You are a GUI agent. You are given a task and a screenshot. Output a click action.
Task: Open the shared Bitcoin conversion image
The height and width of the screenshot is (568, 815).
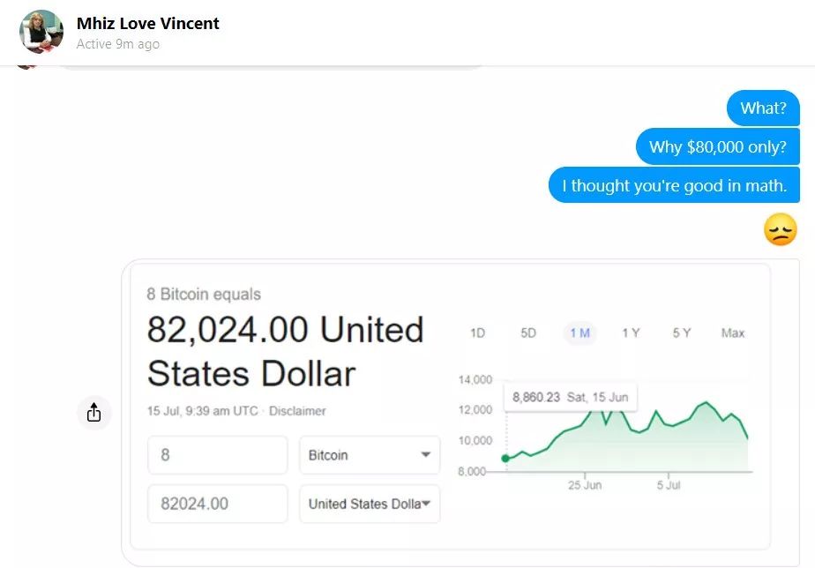click(450, 407)
